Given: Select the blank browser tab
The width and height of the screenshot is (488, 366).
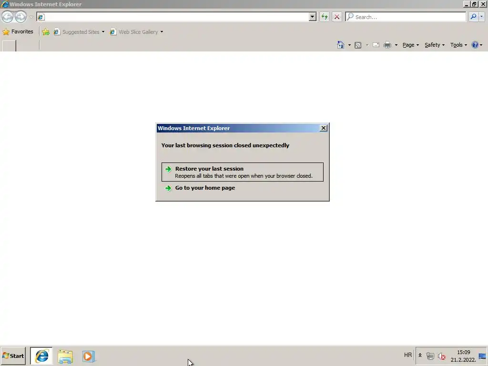Looking at the screenshot, I should click(x=9, y=46).
